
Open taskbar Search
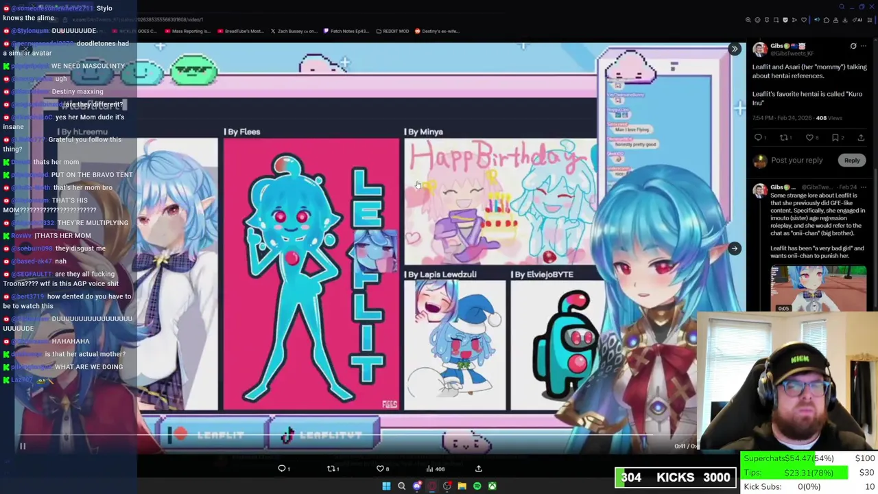(401, 486)
